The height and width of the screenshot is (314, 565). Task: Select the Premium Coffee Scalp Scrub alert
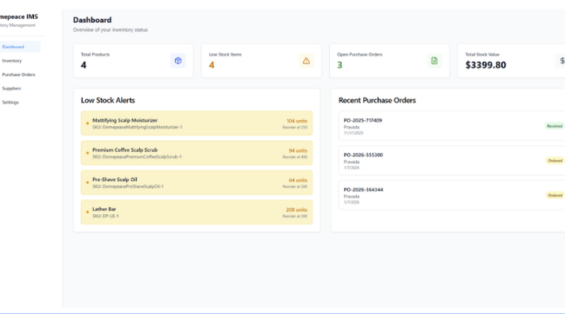tap(197, 153)
